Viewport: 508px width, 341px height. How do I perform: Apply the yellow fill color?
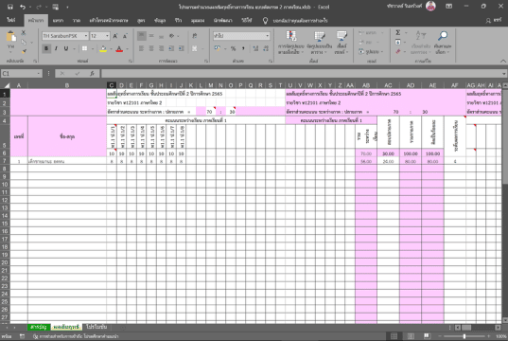coord(103,49)
